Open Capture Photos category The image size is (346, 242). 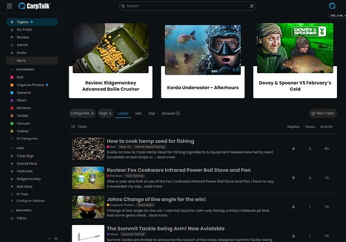coord(31,85)
